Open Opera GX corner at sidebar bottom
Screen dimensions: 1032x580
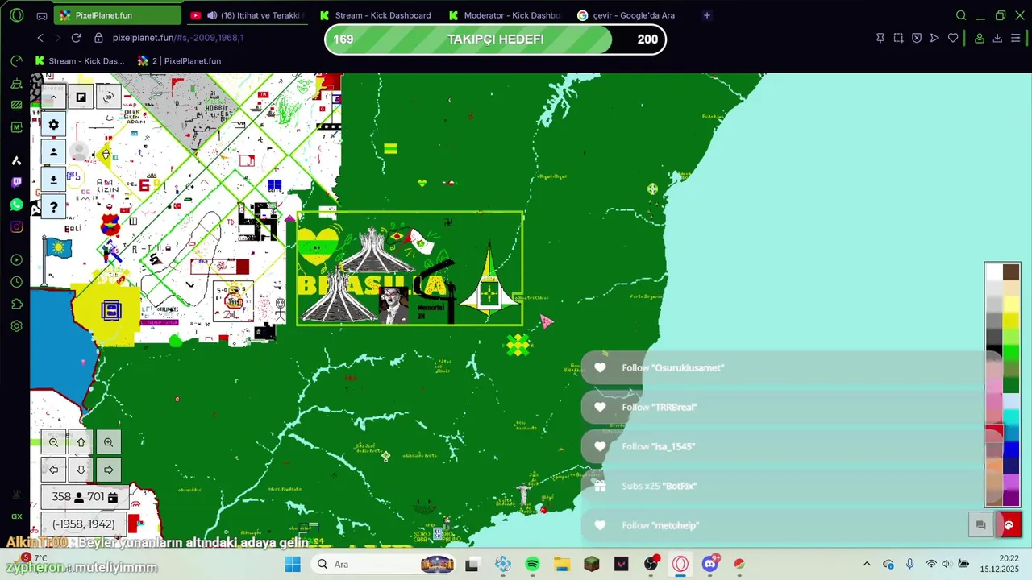(x=16, y=516)
